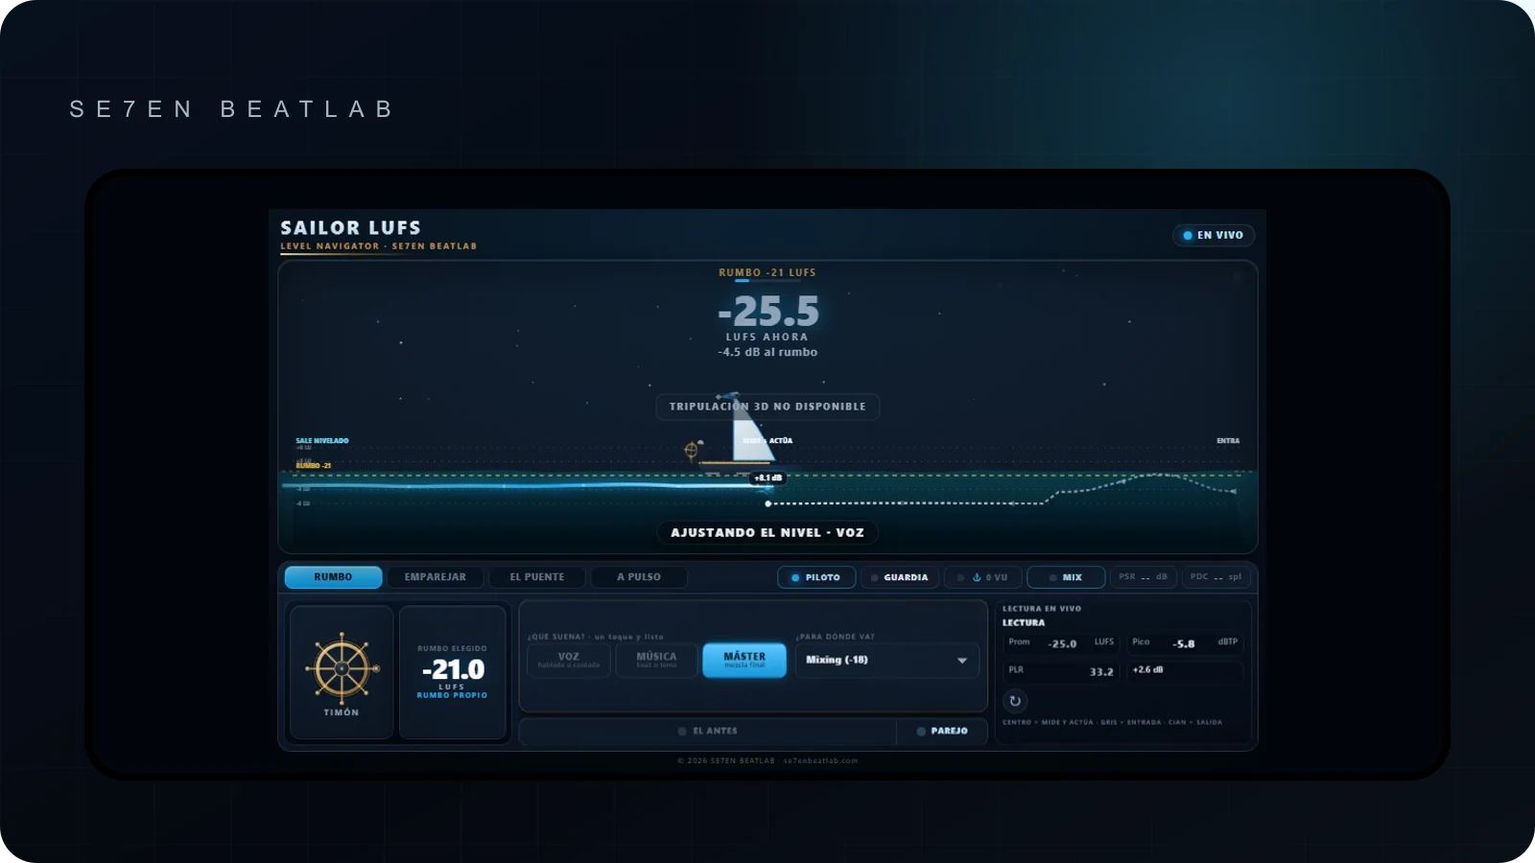
Task: Enable the GUARDIA toggle
Action: (899, 577)
